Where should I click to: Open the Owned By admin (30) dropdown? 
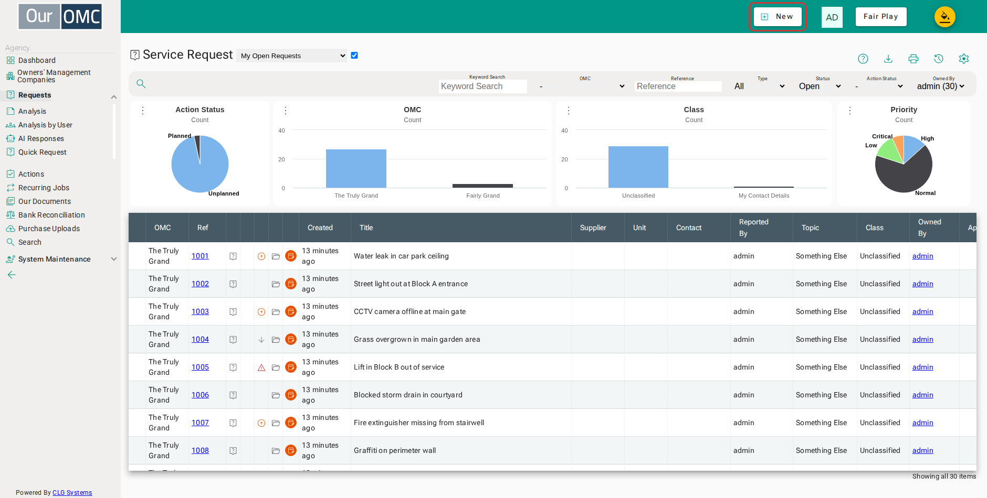(941, 86)
